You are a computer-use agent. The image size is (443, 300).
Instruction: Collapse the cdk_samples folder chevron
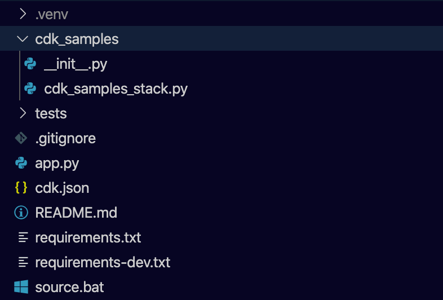pos(23,39)
